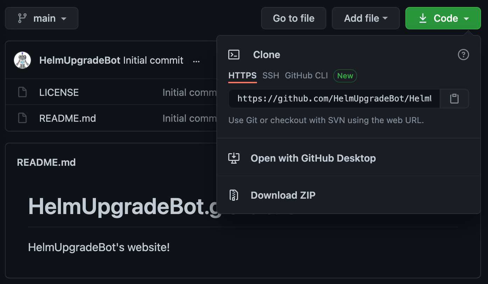The image size is (488, 284).
Task: Open the clone help via question mark icon
Action: point(463,55)
